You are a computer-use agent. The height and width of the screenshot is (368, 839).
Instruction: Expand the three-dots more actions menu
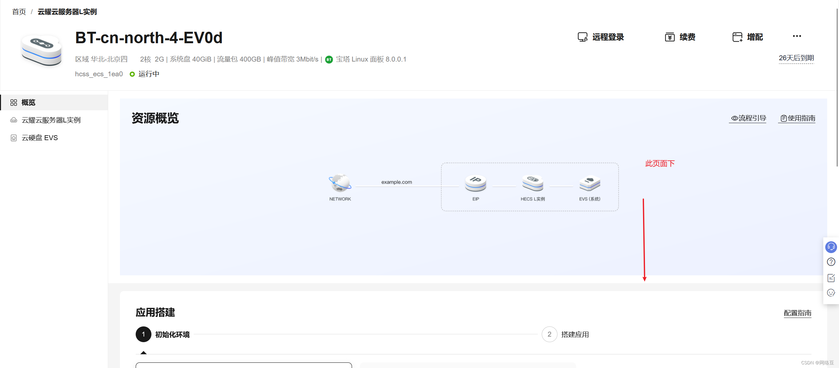pos(797,36)
